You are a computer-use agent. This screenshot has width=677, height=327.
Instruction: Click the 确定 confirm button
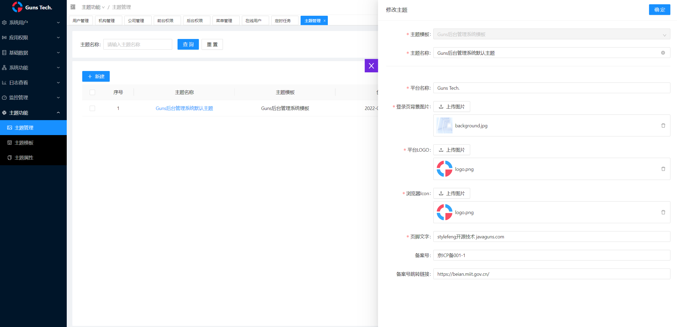(659, 10)
